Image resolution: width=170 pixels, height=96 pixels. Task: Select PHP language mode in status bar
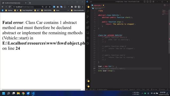pyautogui.click(x=148, y=90)
